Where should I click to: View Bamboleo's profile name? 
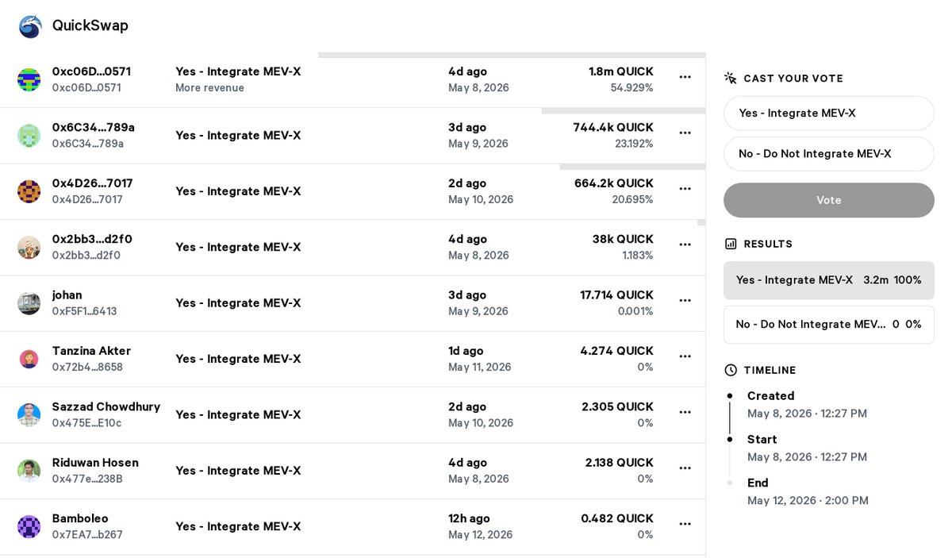[x=80, y=518]
